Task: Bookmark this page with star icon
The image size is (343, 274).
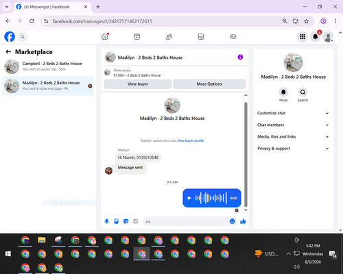Action: coord(307,21)
